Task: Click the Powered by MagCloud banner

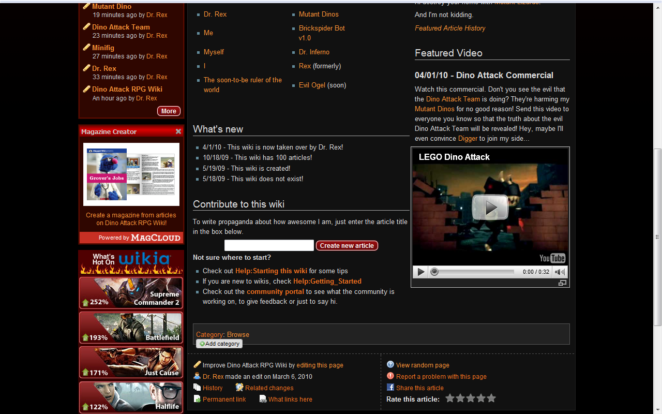Action: [x=131, y=238]
